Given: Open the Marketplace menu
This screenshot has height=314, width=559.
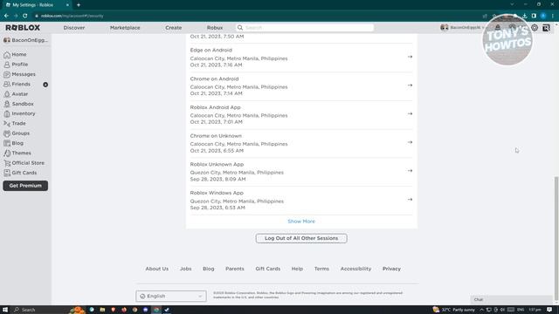Looking at the screenshot, I should 125,27.
